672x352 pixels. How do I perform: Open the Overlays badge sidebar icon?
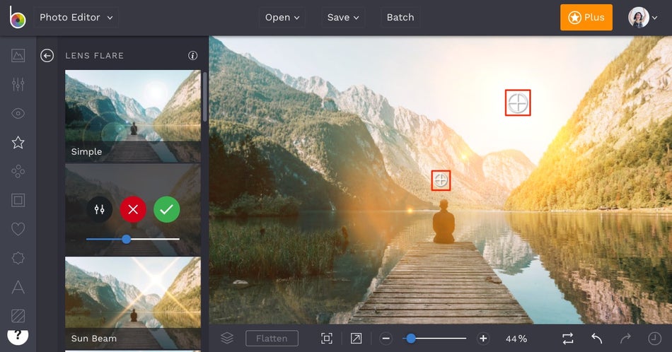[x=18, y=258]
